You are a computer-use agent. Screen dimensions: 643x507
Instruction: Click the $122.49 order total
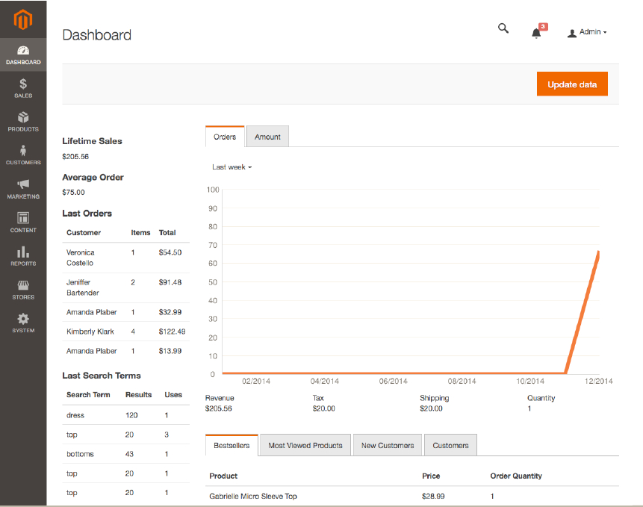(172, 332)
